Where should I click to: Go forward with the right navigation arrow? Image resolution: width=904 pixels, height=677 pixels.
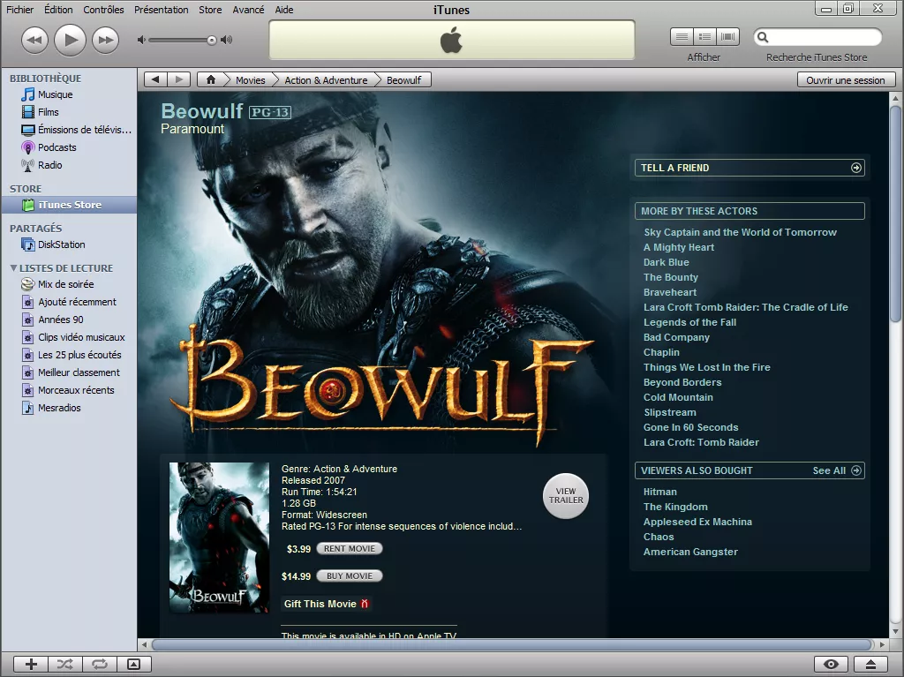click(178, 79)
